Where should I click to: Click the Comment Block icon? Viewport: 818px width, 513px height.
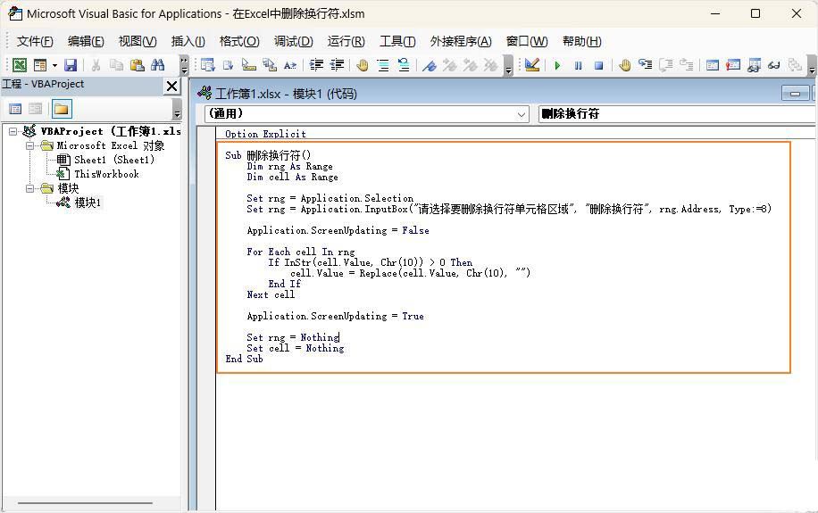tap(383, 64)
